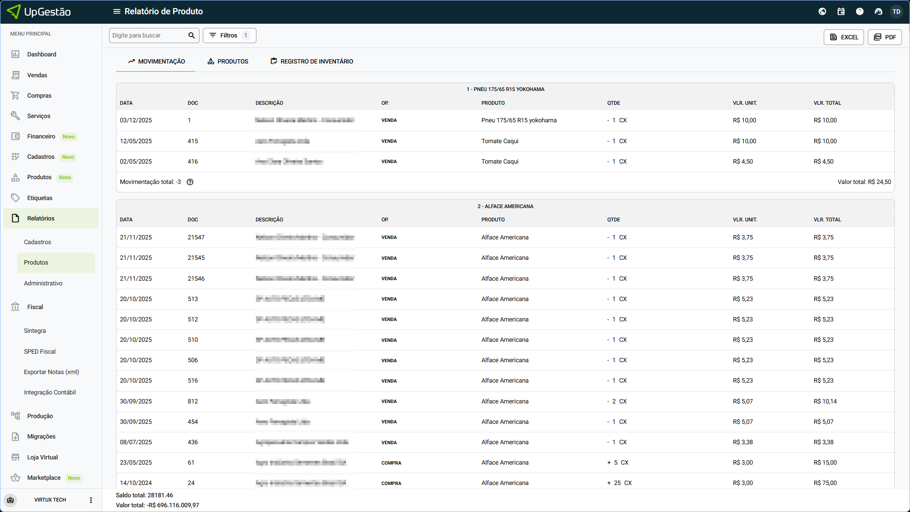Screen dimensions: 910x512
Task: Open the three-dot menu beside VIRTUX TECH
Action: coord(91,500)
